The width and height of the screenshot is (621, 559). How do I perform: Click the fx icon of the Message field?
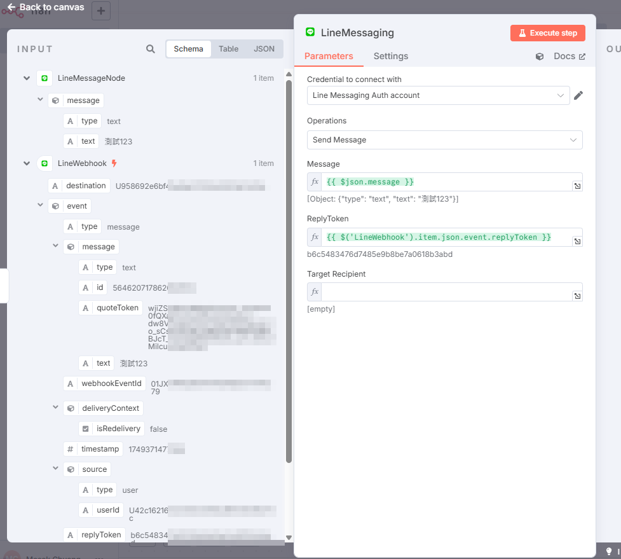point(315,182)
